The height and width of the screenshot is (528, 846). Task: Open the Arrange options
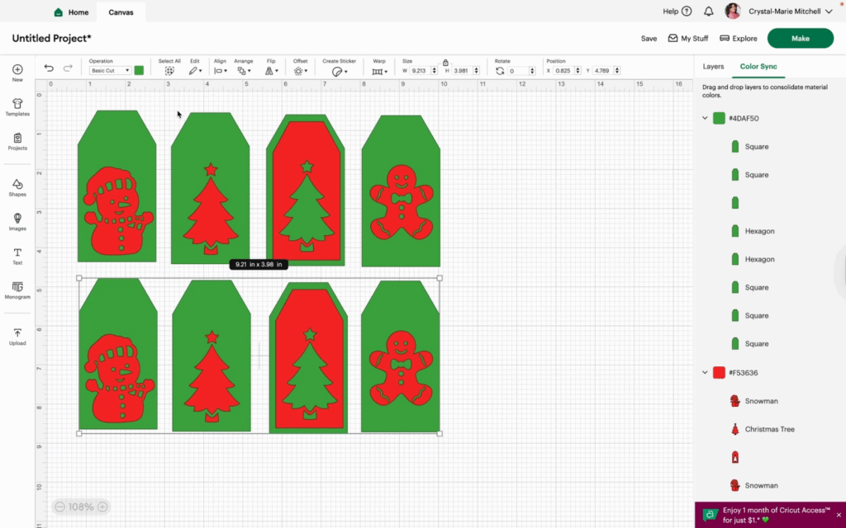(x=244, y=71)
